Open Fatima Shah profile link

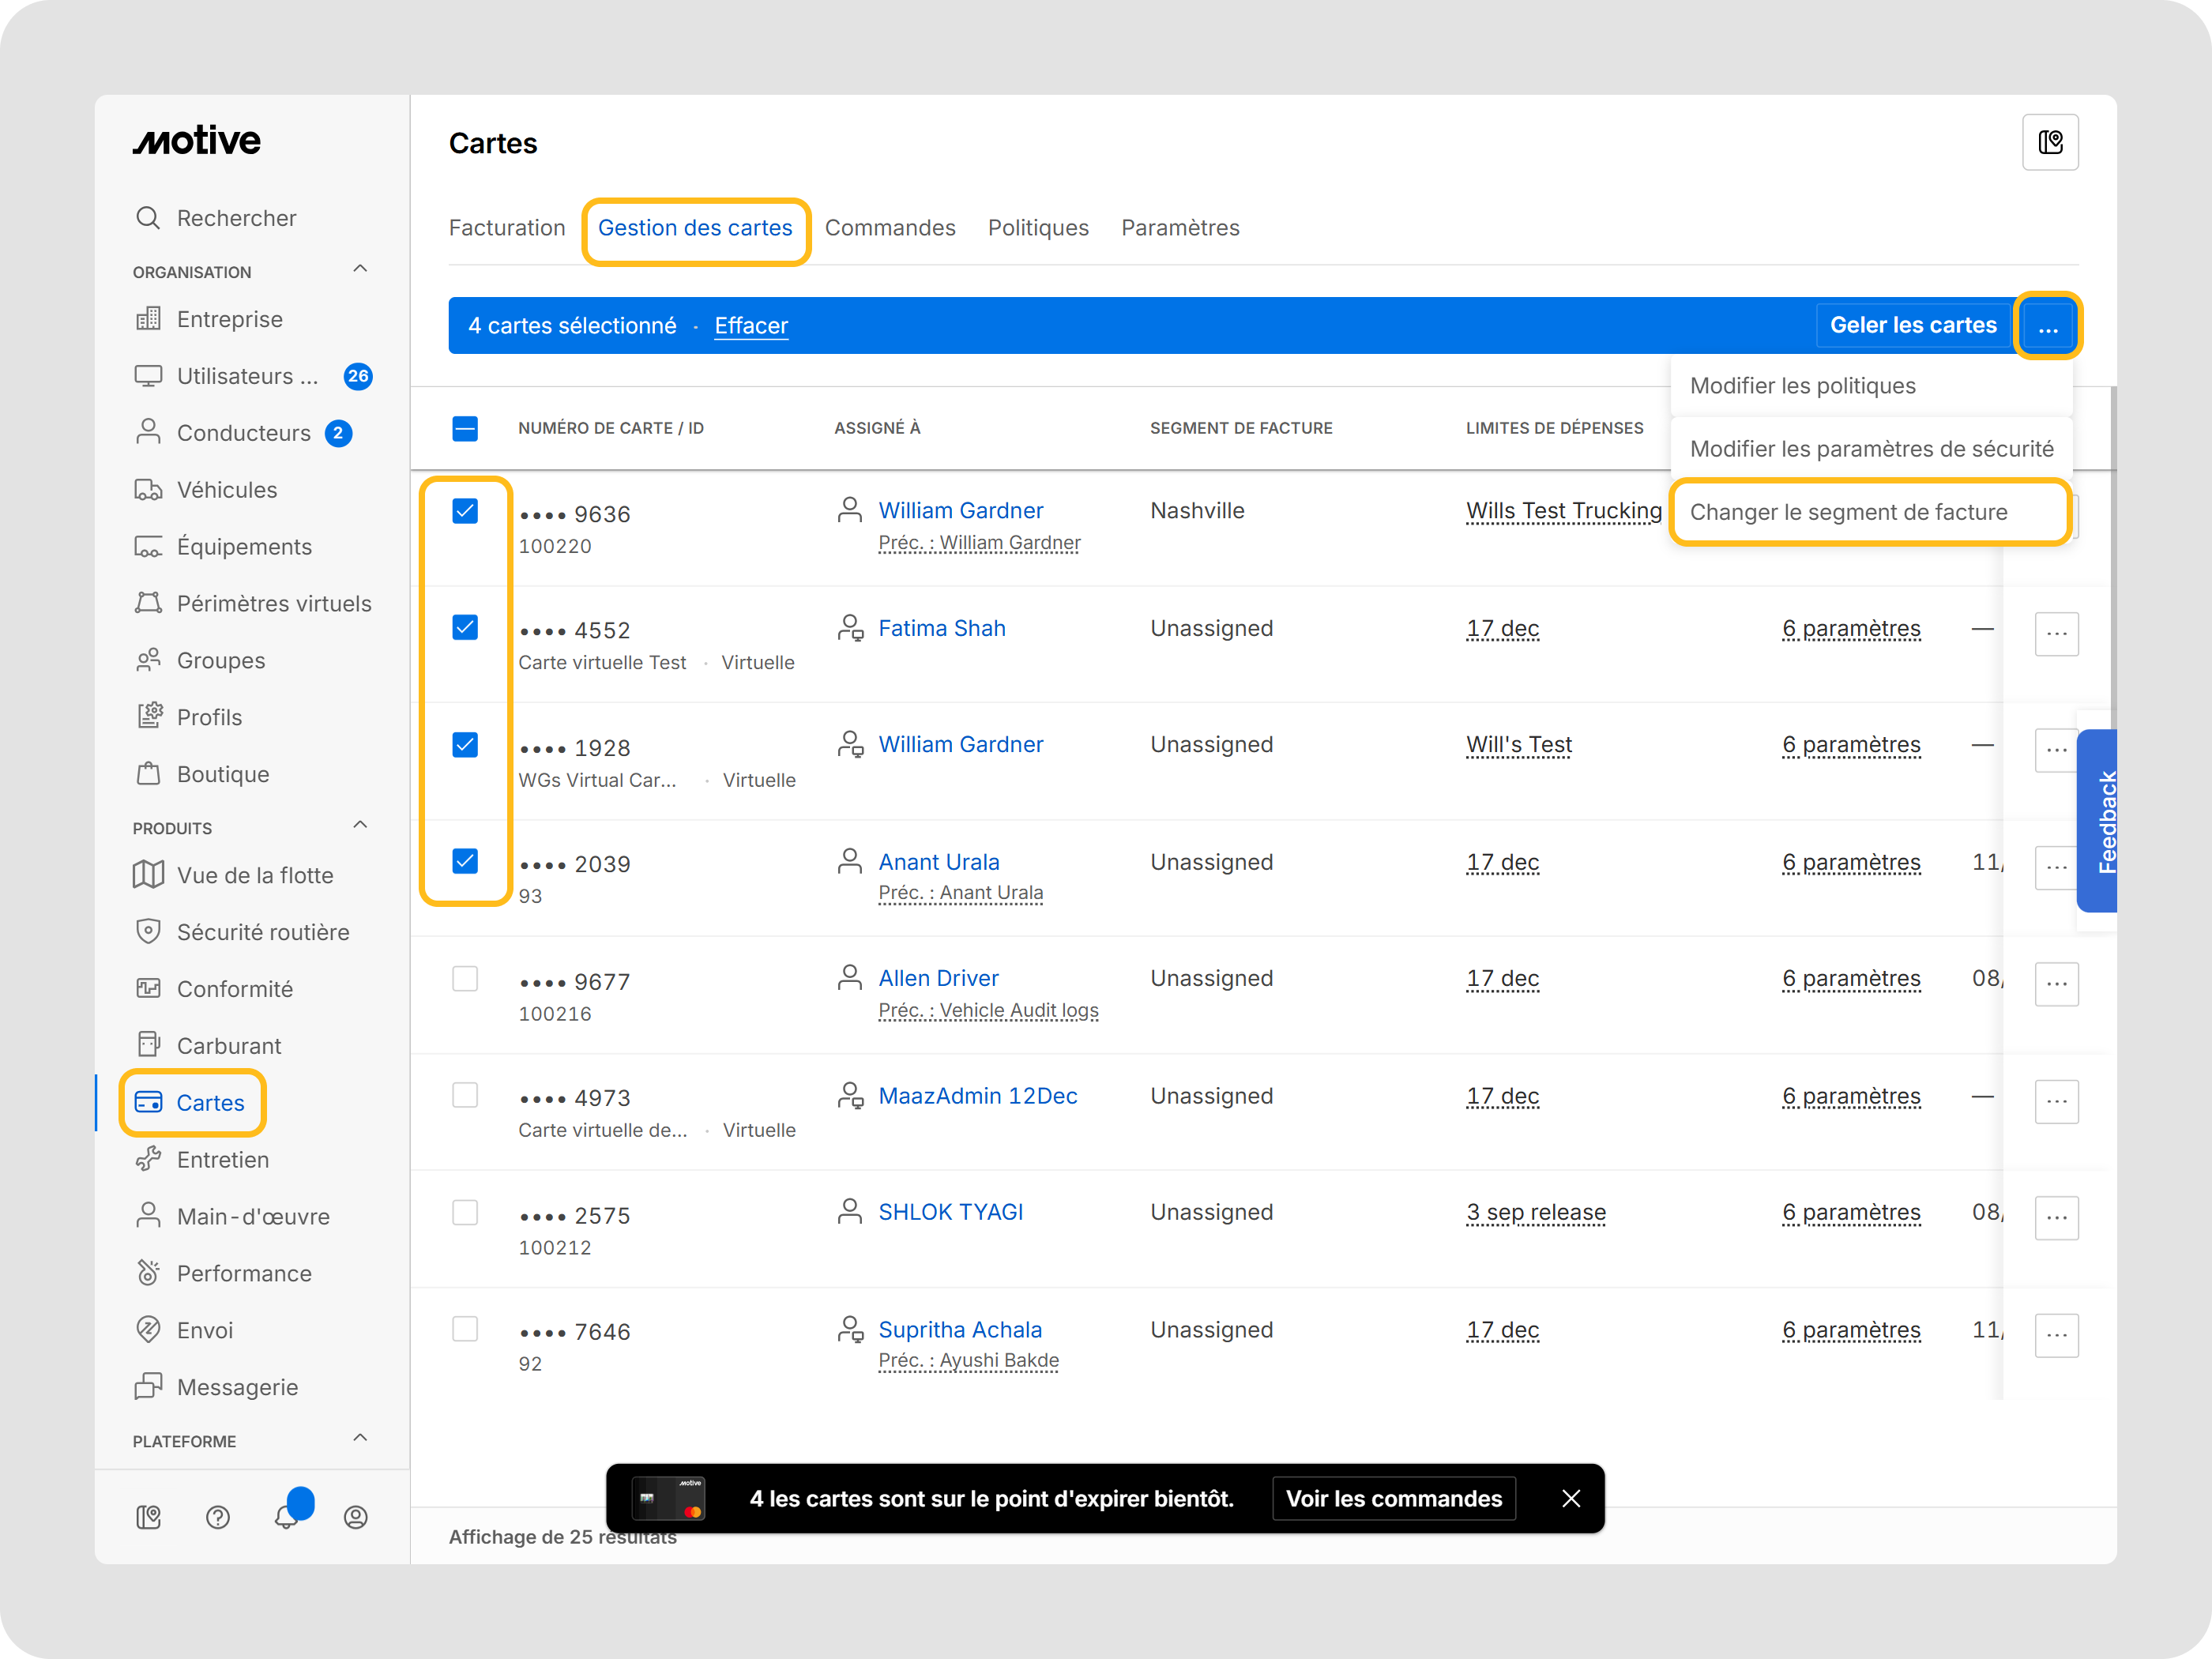[942, 628]
